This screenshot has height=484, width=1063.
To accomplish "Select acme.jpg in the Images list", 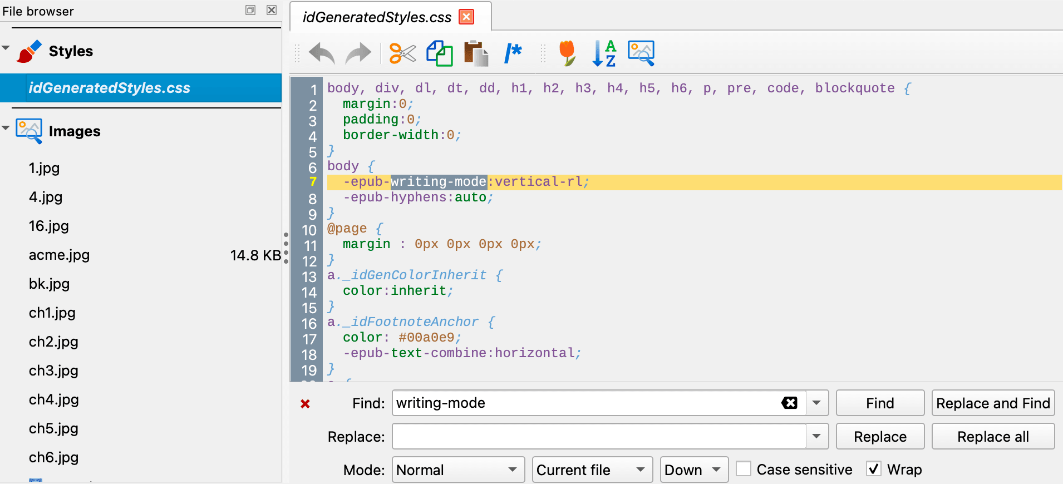I will (x=59, y=255).
